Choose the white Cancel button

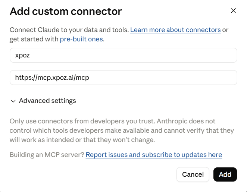[x=193, y=174]
